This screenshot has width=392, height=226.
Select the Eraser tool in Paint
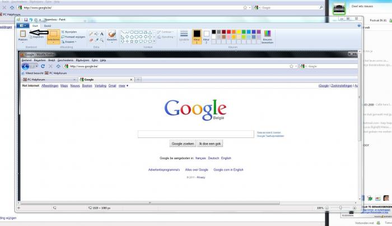pyautogui.click(x=91, y=40)
